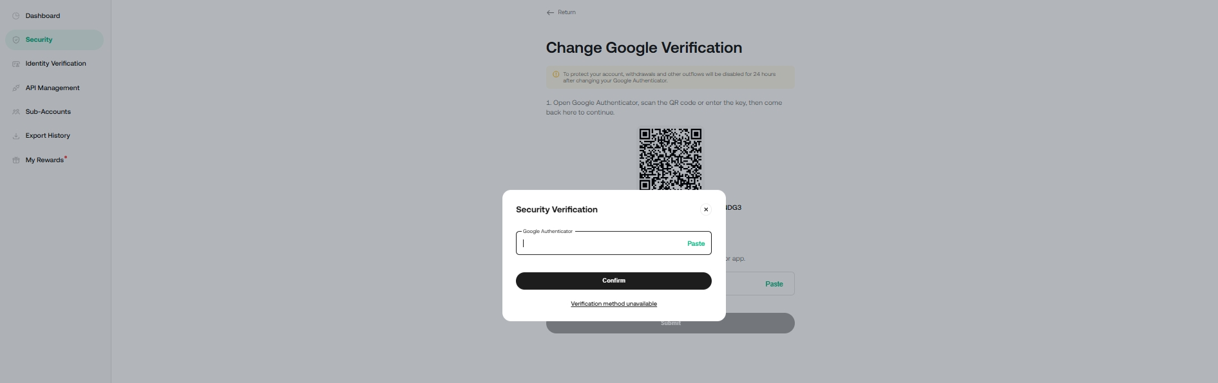Click the red notification dot on My Rewards
Viewport: 1218px width, 383px height.
[66, 157]
